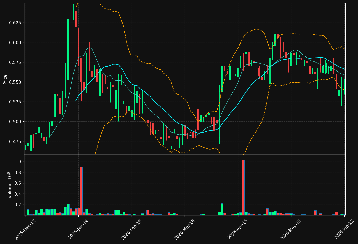358x244 pixels.
Task: Click the 2026-May-15 date label
Action: [291, 229]
